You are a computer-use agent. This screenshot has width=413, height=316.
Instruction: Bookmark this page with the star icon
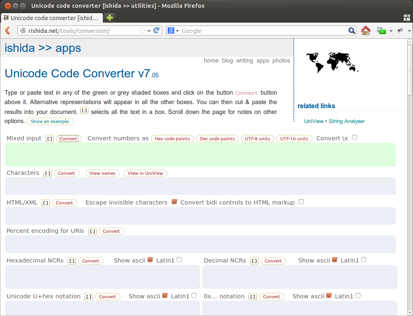coord(142,30)
